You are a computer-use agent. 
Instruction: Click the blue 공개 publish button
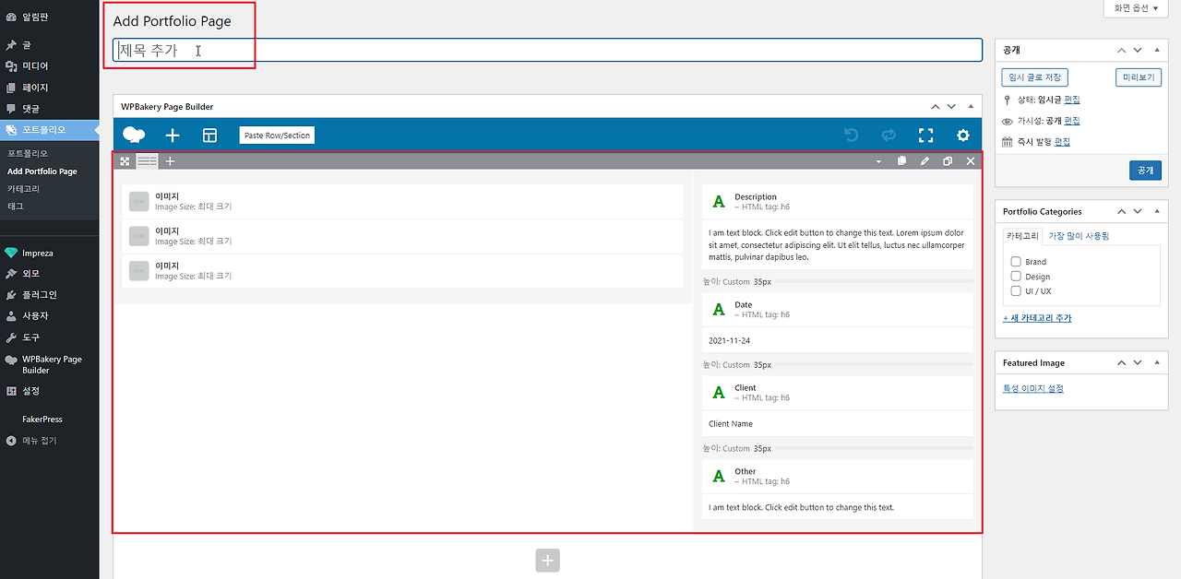pyautogui.click(x=1145, y=171)
